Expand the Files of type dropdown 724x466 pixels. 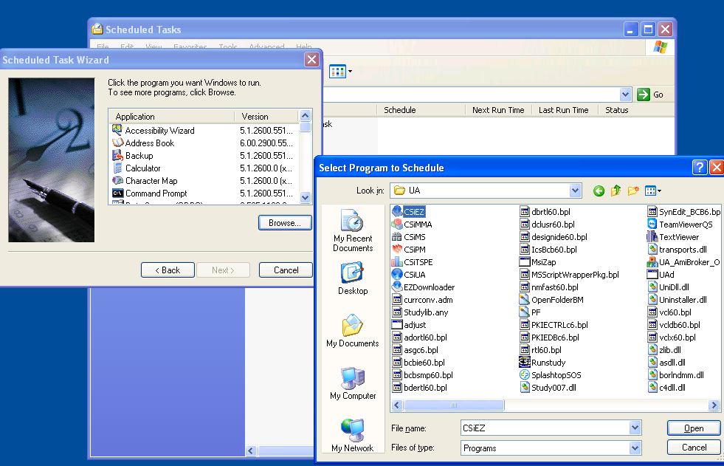pyautogui.click(x=635, y=448)
